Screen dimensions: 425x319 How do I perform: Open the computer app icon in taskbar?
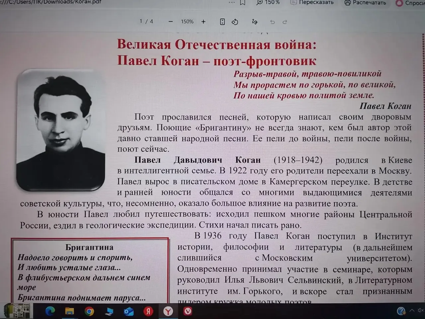109,311
